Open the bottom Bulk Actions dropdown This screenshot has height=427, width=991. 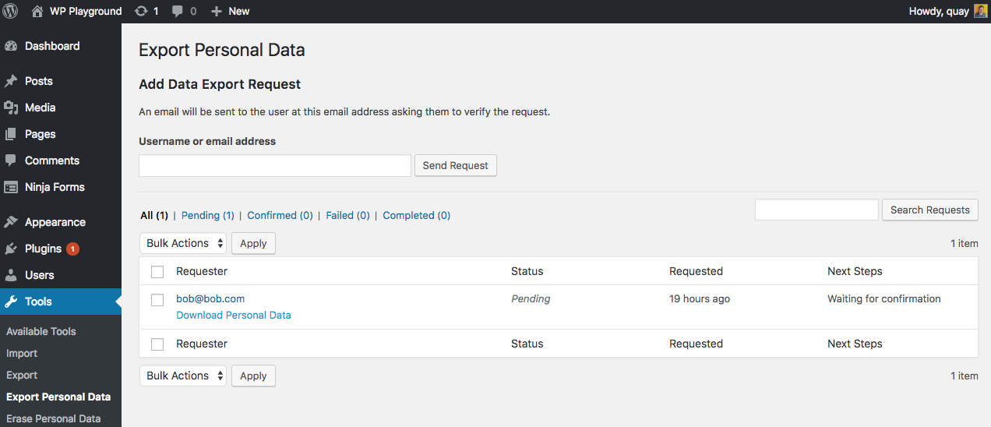[x=183, y=376]
